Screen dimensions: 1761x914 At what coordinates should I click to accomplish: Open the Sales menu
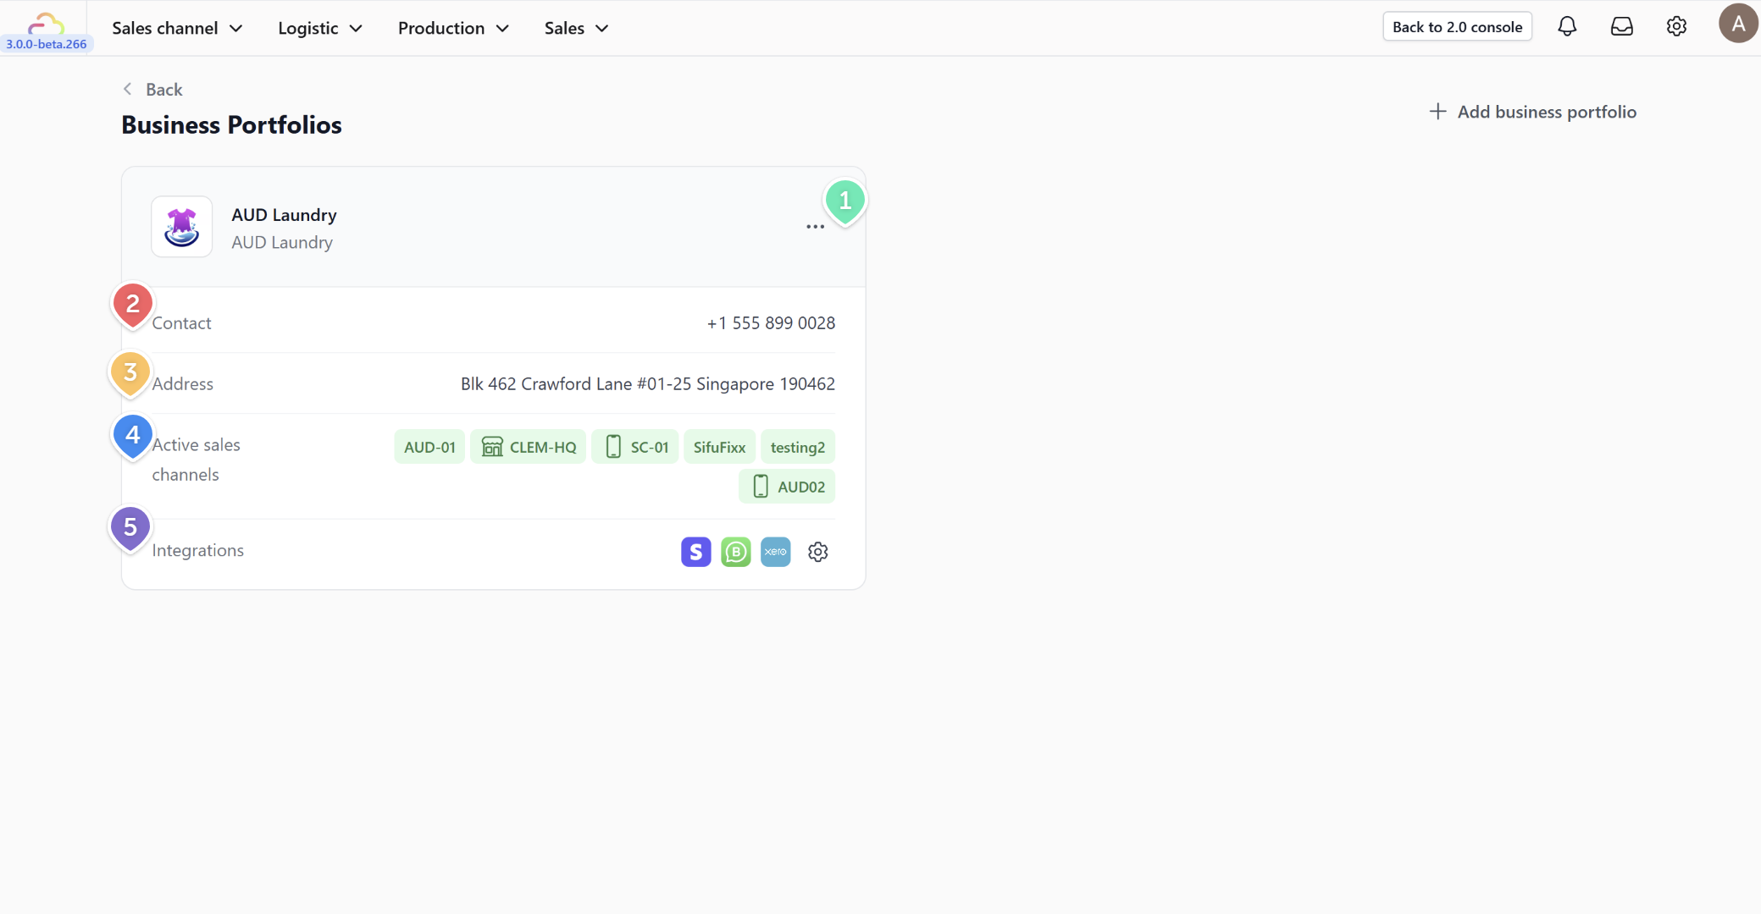coord(576,28)
